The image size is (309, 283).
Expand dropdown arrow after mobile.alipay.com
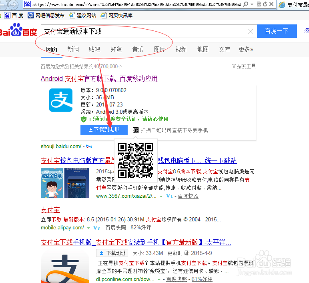click(88, 228)
